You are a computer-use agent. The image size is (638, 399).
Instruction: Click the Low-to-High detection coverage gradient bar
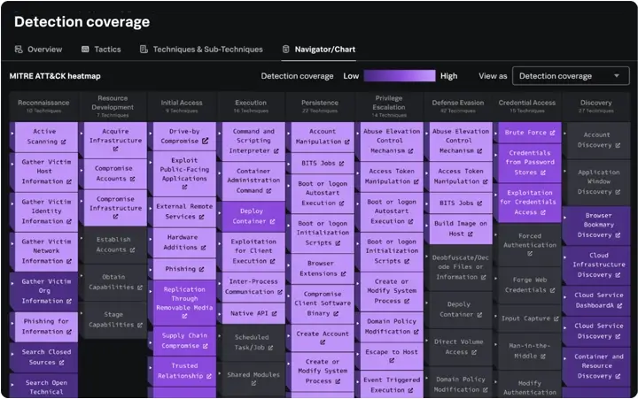click(x=399, y=76)
